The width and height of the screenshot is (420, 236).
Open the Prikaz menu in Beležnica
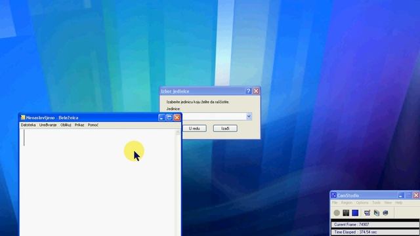79,125
